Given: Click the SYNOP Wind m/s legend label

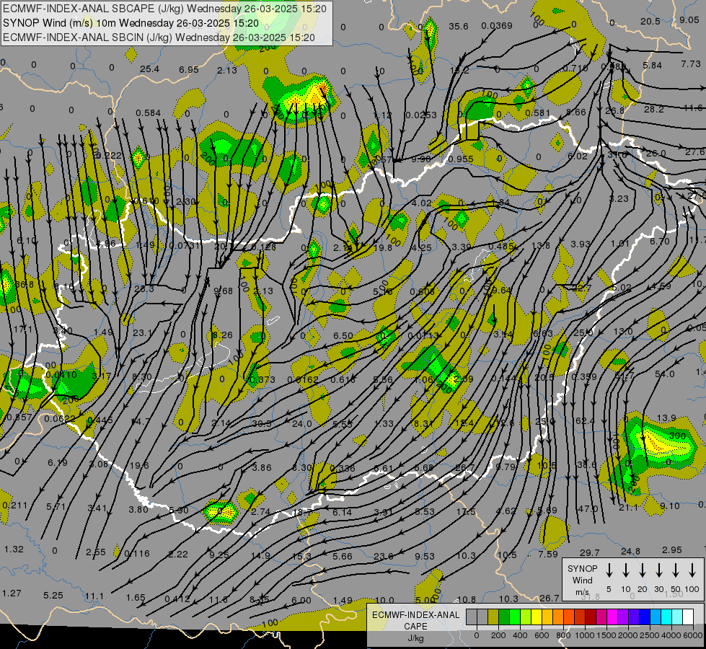Looking at the screenshot, I should tap(582, 580).
